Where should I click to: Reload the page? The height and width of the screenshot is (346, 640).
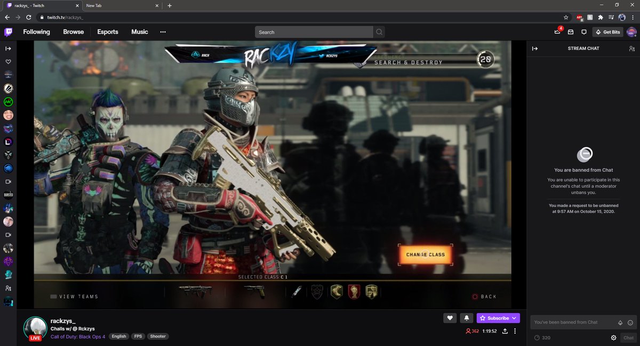coord(29,17)
